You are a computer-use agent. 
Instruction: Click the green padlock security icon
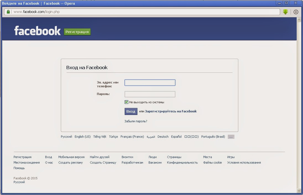pyautogui.click(x=8, y=12)
